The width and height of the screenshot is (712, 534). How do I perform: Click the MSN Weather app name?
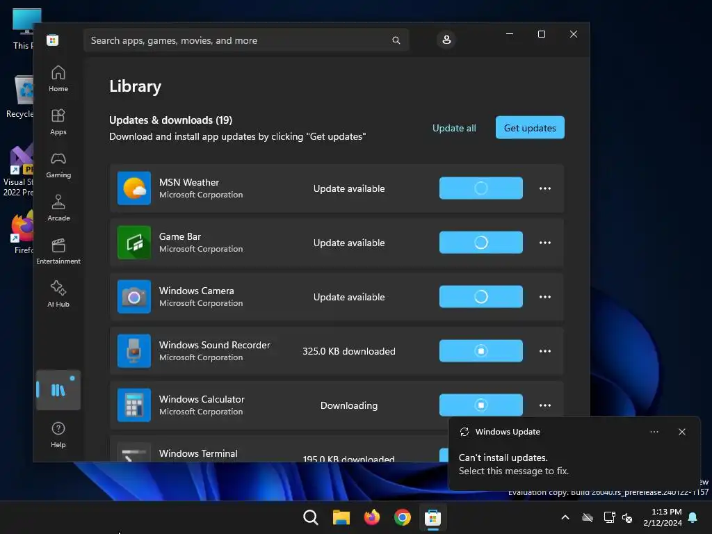(x=189, y=182)
